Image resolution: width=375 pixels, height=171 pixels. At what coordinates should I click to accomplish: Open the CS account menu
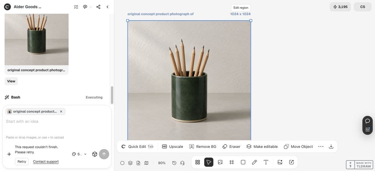[x=362, y=7]
